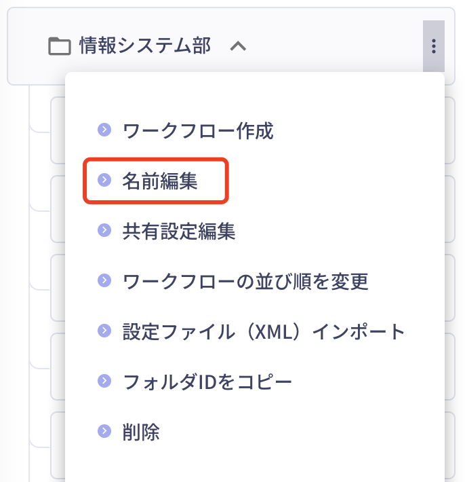Click the 情報システム部 folder name
The width and height of the screenshot is (465, 482).
point(145,45)
